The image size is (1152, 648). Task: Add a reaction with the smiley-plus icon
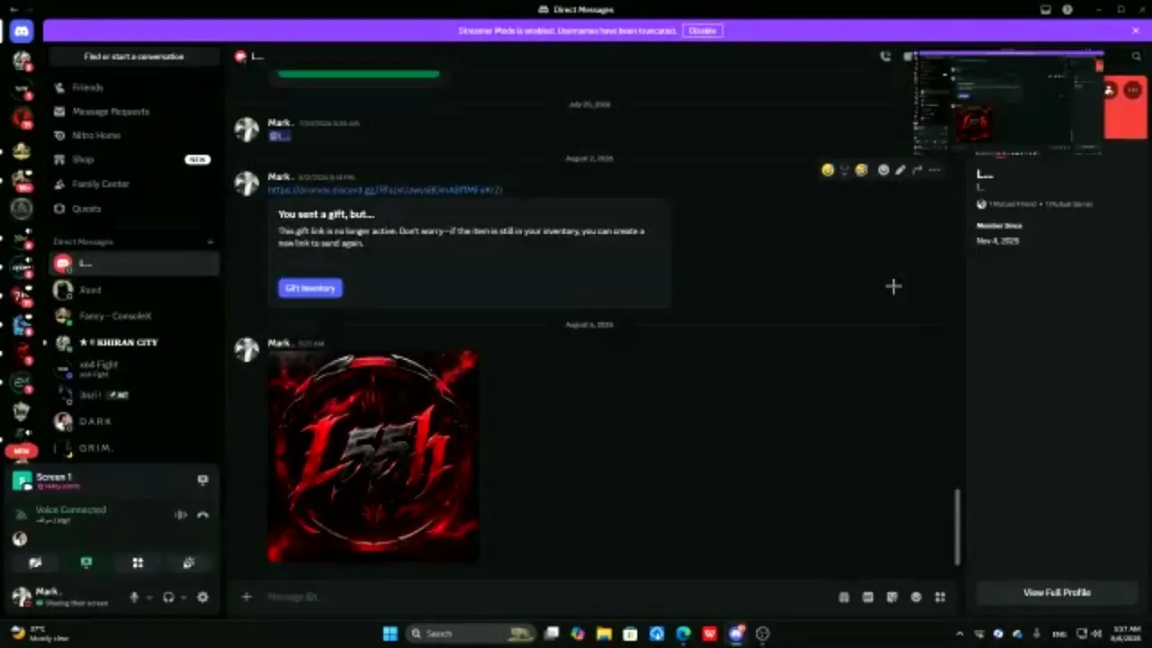[x=883, y=169]
